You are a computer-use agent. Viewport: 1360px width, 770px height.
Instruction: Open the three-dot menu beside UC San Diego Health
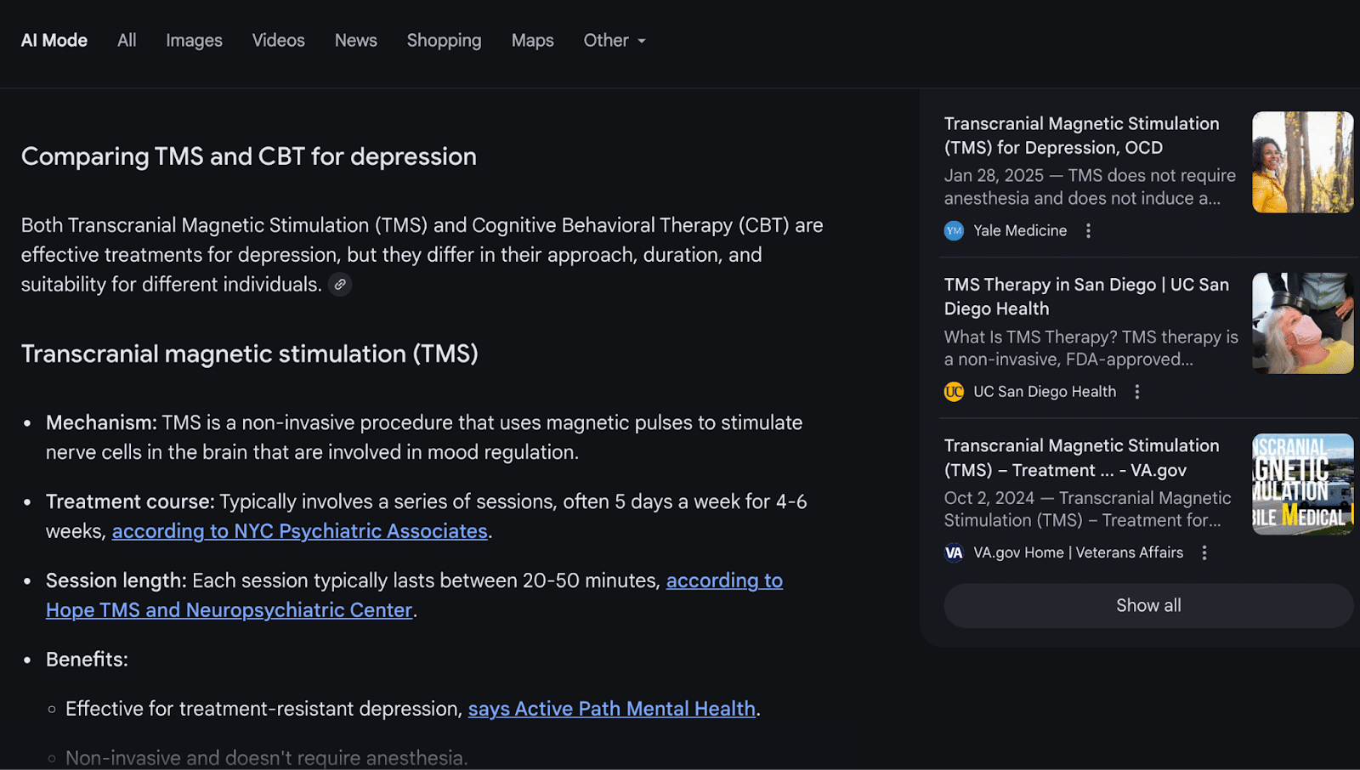(x=1137, y=392)
